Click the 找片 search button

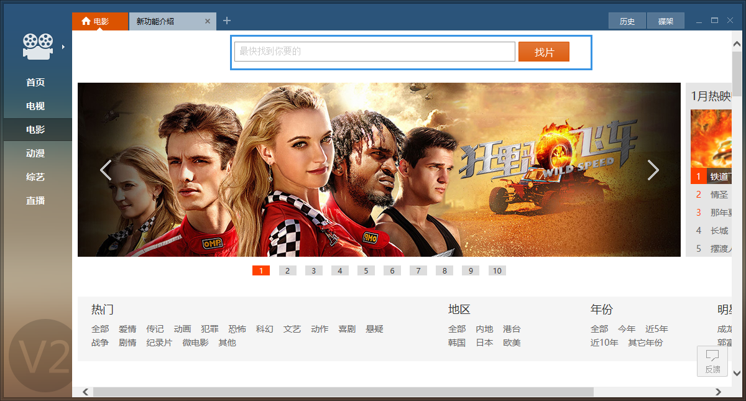coord(544,52)
